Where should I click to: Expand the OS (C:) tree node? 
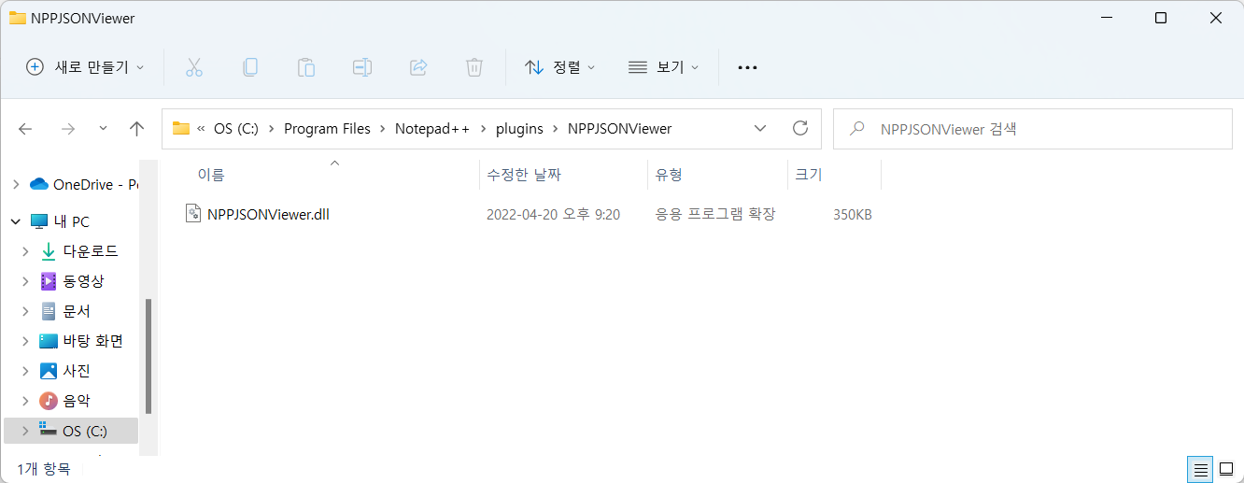click(26, 431)
